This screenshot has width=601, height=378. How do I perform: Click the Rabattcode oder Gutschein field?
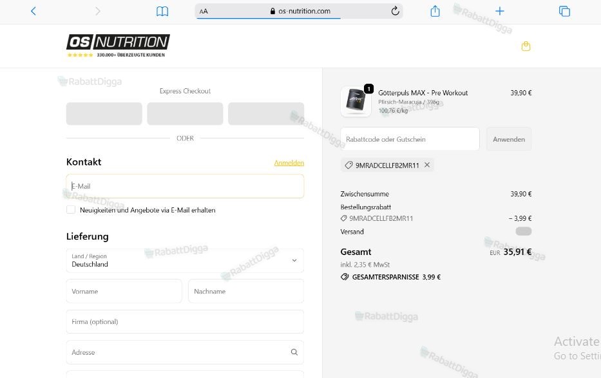click(410, 139)
